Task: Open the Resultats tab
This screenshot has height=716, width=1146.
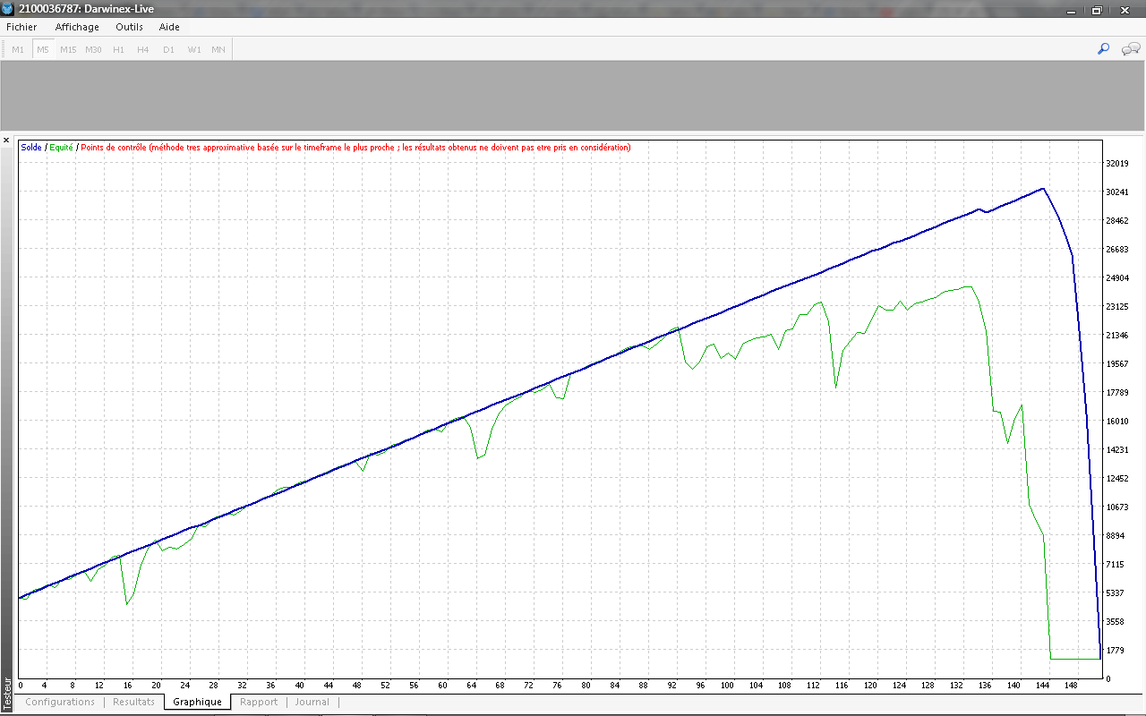Action: [x=133, y=702]
